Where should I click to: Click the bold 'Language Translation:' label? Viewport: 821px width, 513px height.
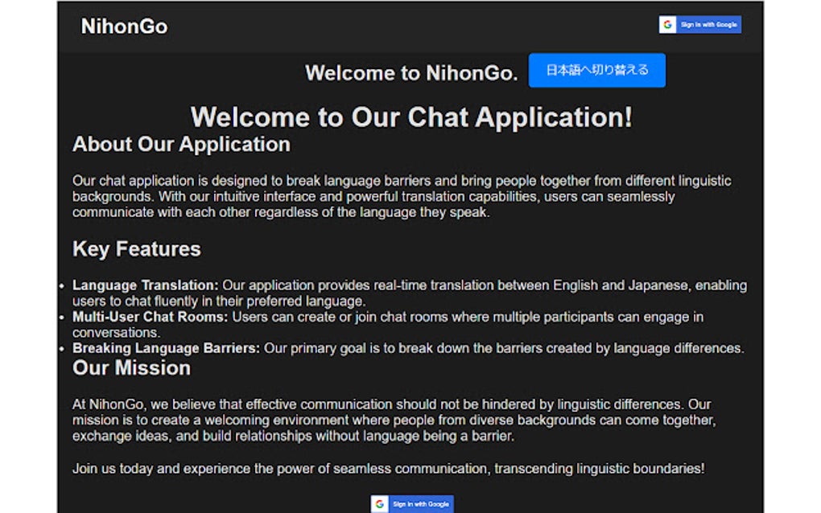coord(145,285)
